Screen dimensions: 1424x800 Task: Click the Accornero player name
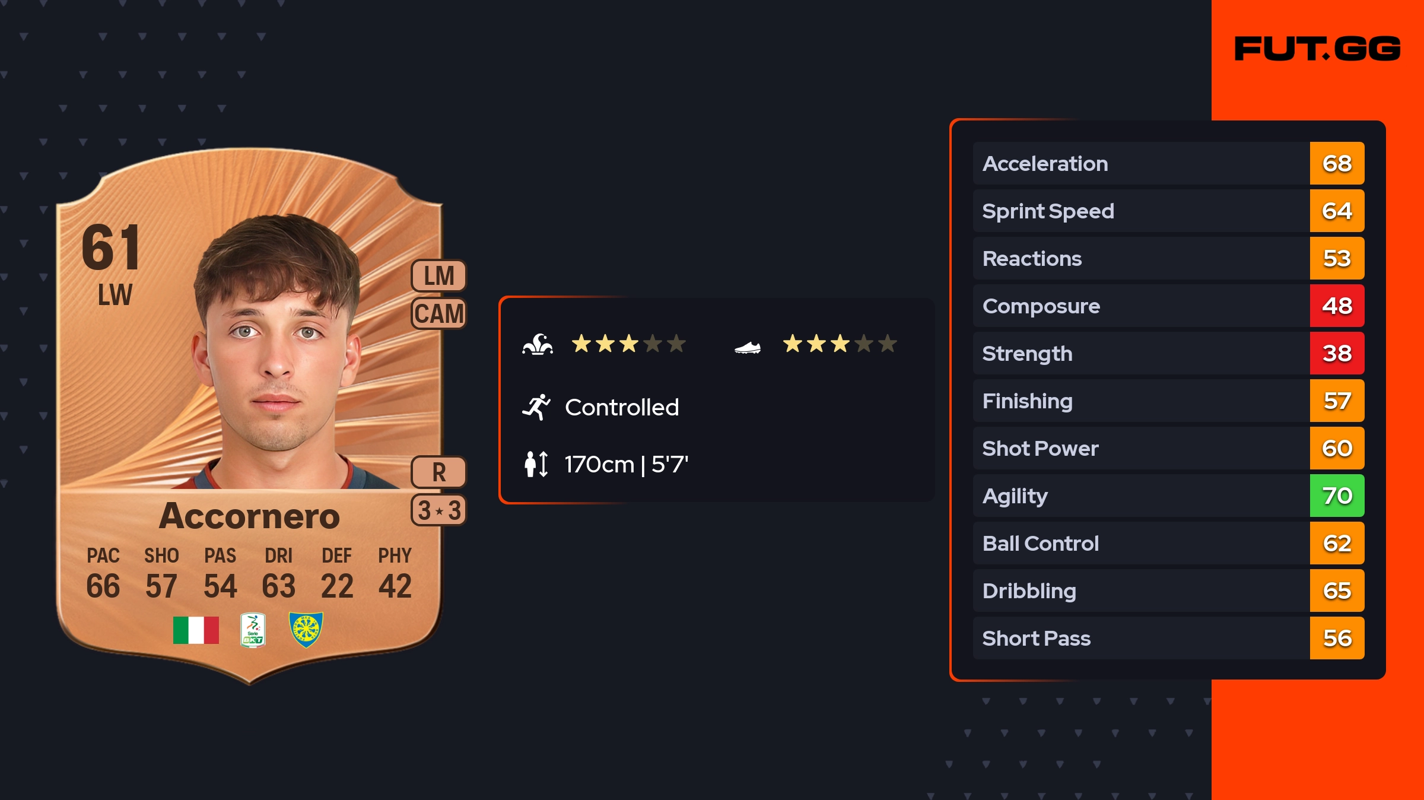[249, 516]
